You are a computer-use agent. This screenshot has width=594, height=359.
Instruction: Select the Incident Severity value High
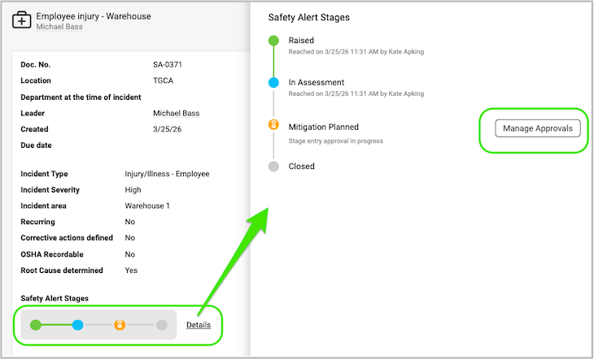(133, 190)
